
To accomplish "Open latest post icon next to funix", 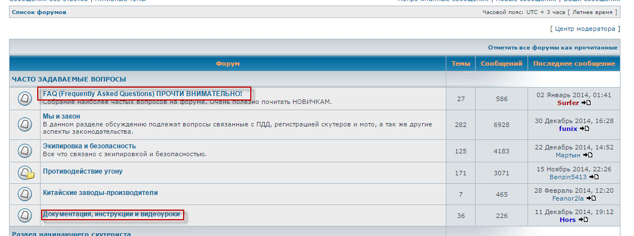I will [x=584, y=129].
